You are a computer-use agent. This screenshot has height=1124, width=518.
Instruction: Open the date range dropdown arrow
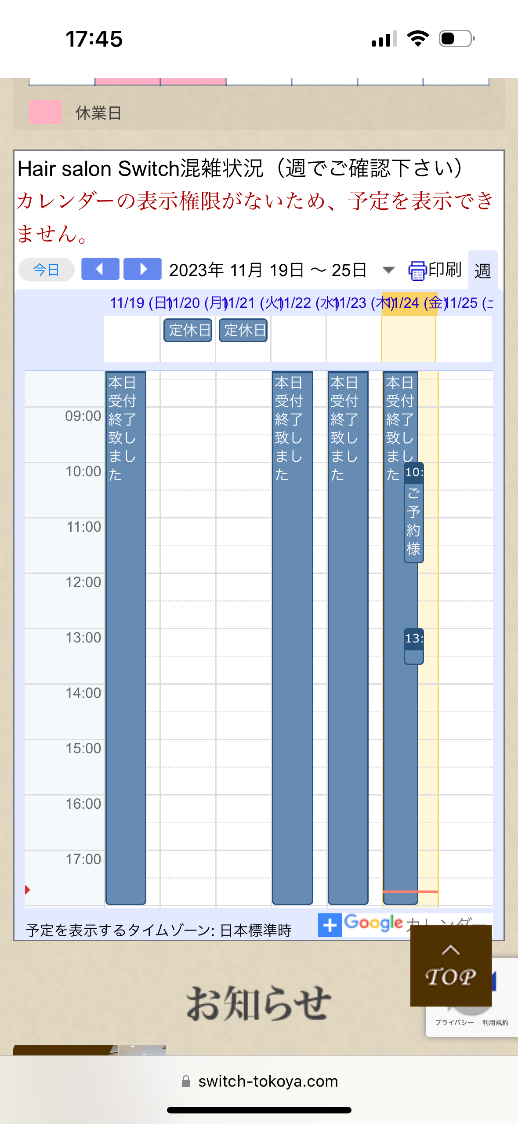coord(388,270)
